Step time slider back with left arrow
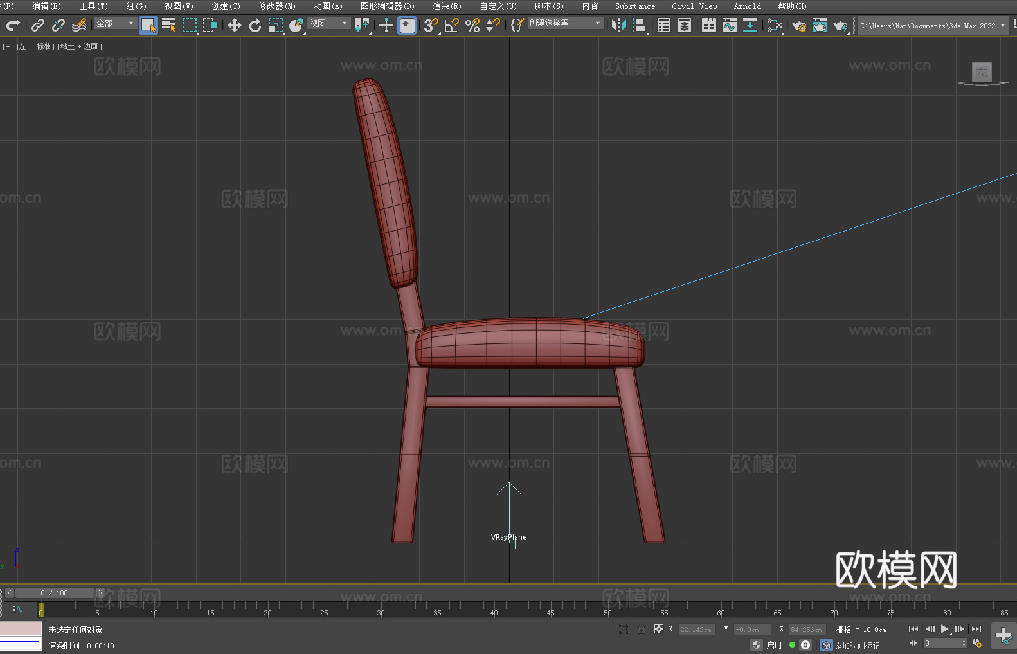1017x654 pixels. [x=9, y=593]
